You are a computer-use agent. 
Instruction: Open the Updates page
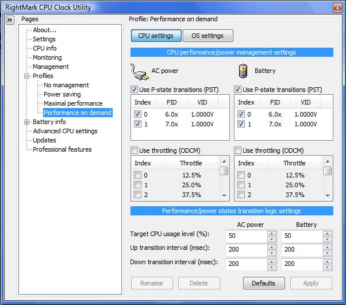44,140
